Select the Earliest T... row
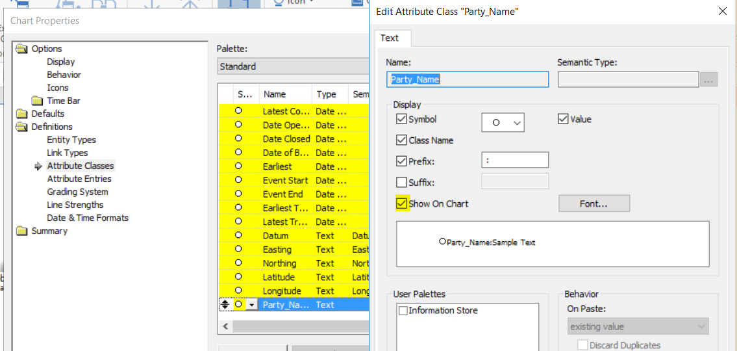The width and height of the screenshot is (737, 351). (x=294, y=208)
